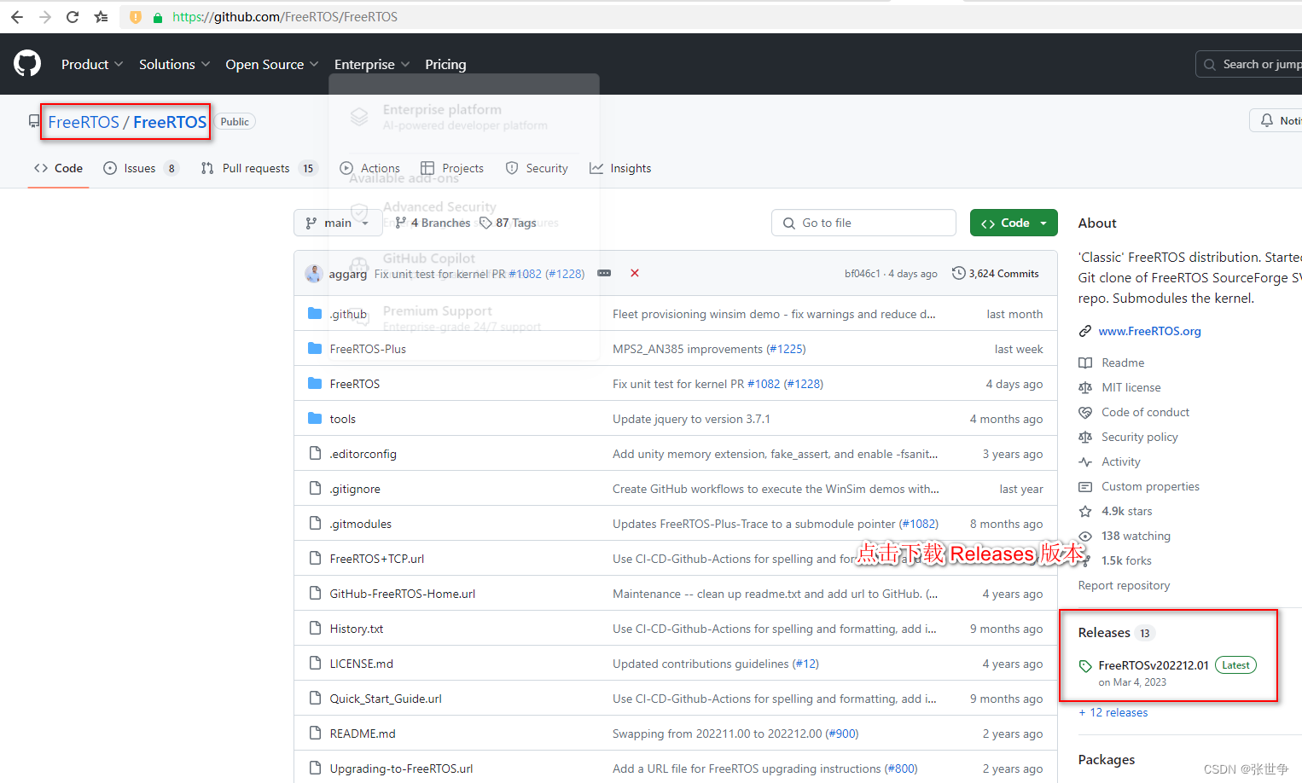Switch to the Insights tab
Screen dimensions: 1302x783
pos(620,168)
